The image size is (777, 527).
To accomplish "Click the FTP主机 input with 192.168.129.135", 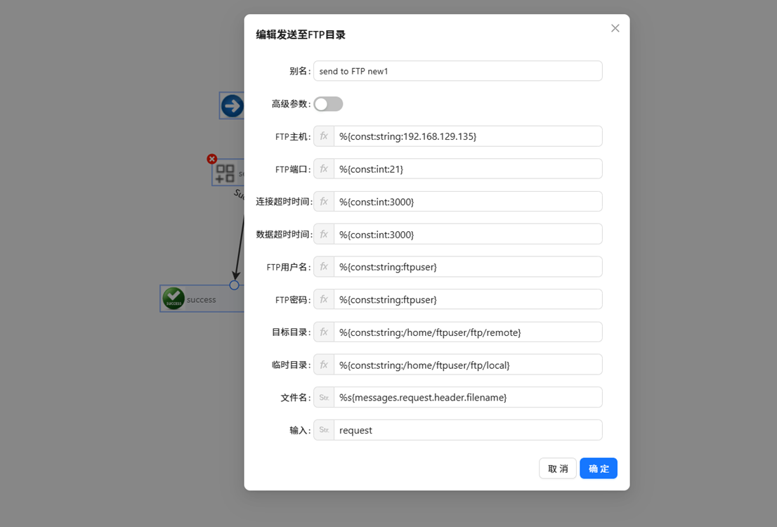I will [x=467, y=136].
